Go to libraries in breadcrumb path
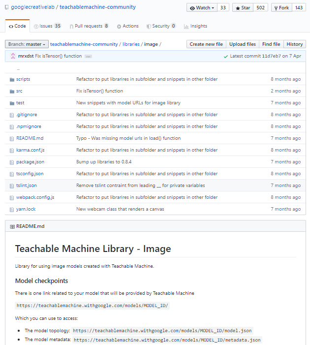This screenshot has width=310, height=345. 131,44
